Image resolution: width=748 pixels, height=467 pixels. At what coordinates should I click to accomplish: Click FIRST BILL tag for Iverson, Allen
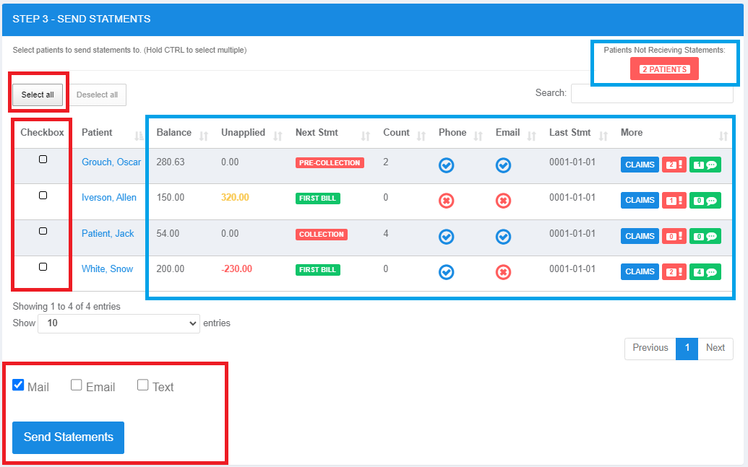pyautogui.click(x=318, y=198)
